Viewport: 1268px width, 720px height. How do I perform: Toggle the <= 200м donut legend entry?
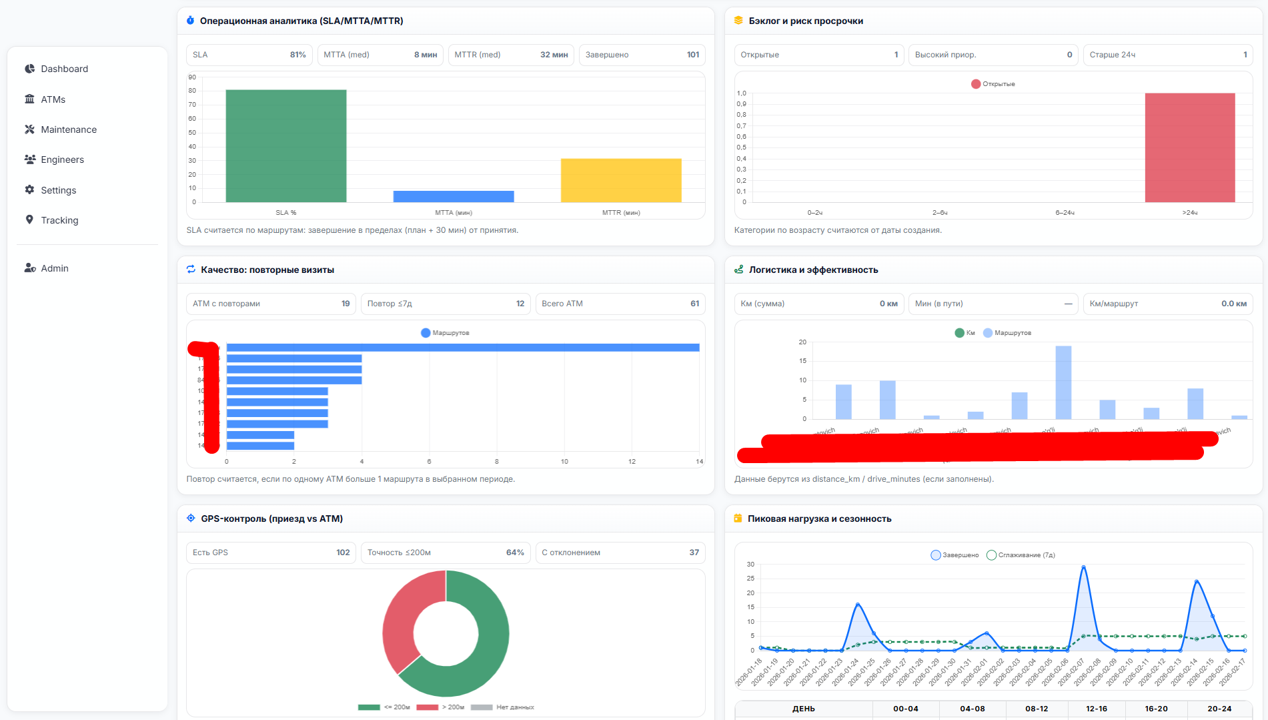coord(384,707)
